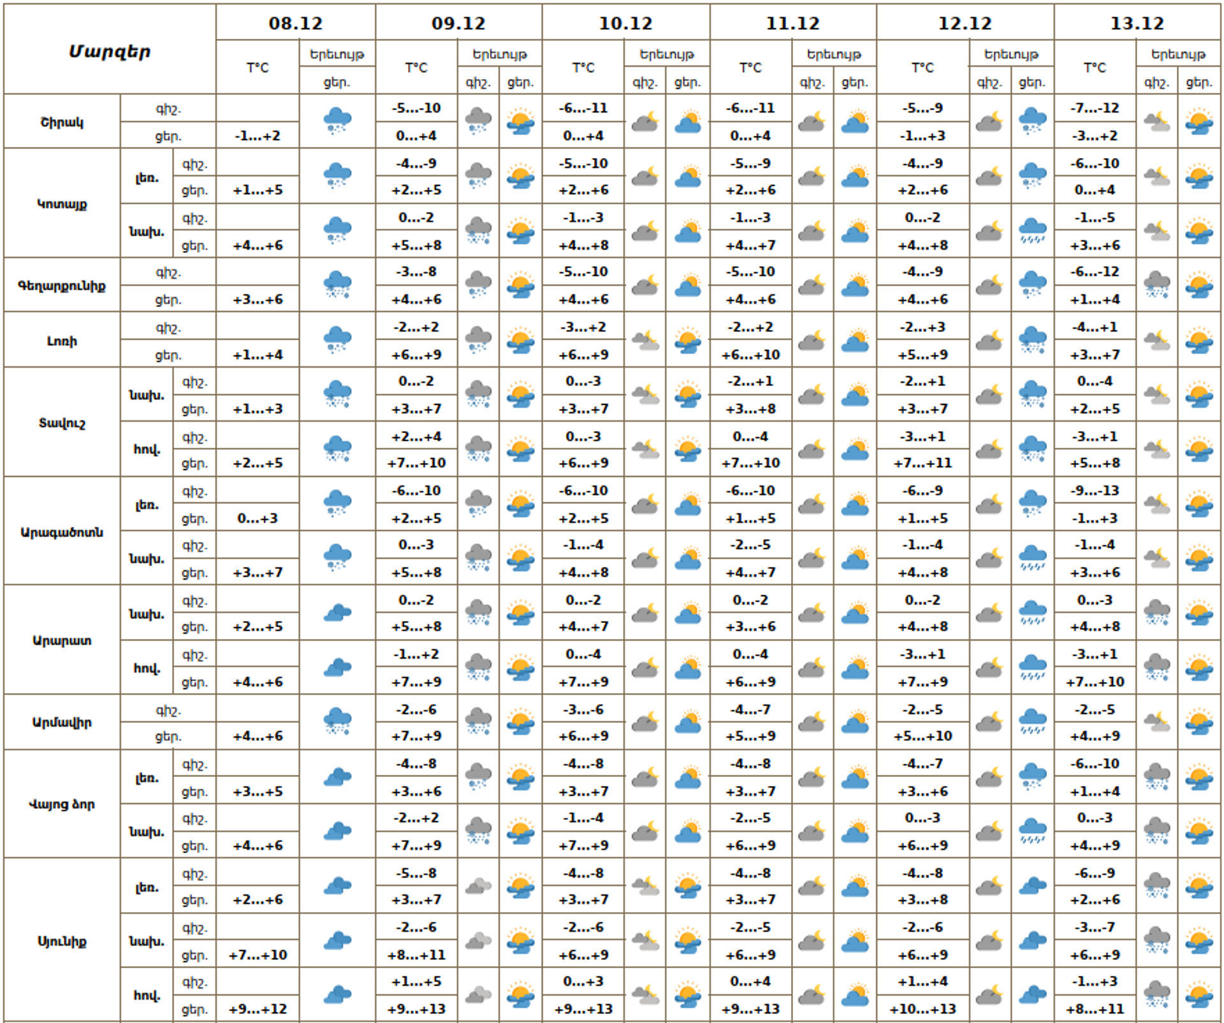Click the T°C header under 13.12

click(1095, 68)
